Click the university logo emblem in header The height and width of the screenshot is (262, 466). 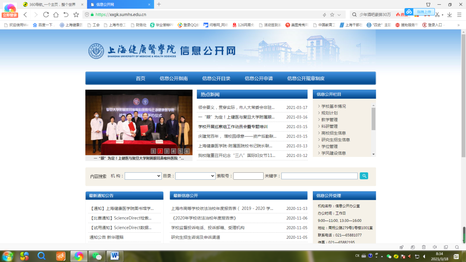(96, 51)
